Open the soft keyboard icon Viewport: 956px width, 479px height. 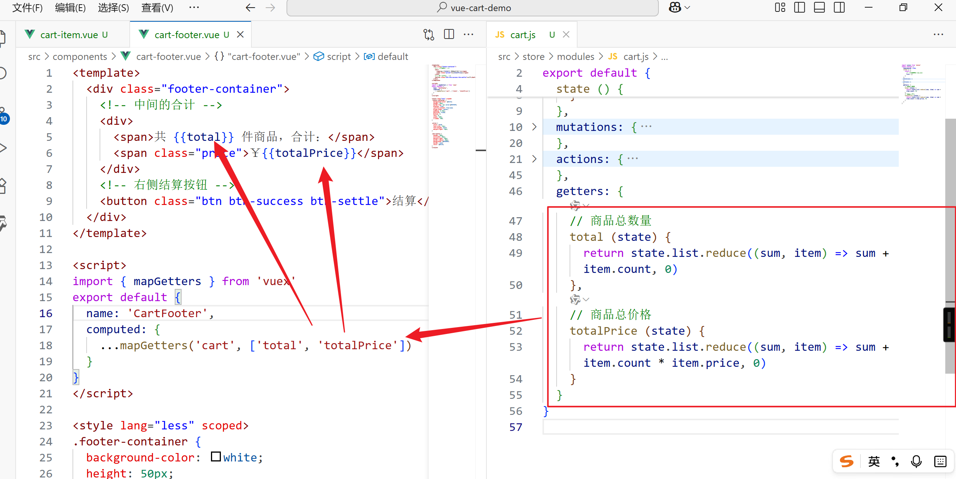click(940, 461)
